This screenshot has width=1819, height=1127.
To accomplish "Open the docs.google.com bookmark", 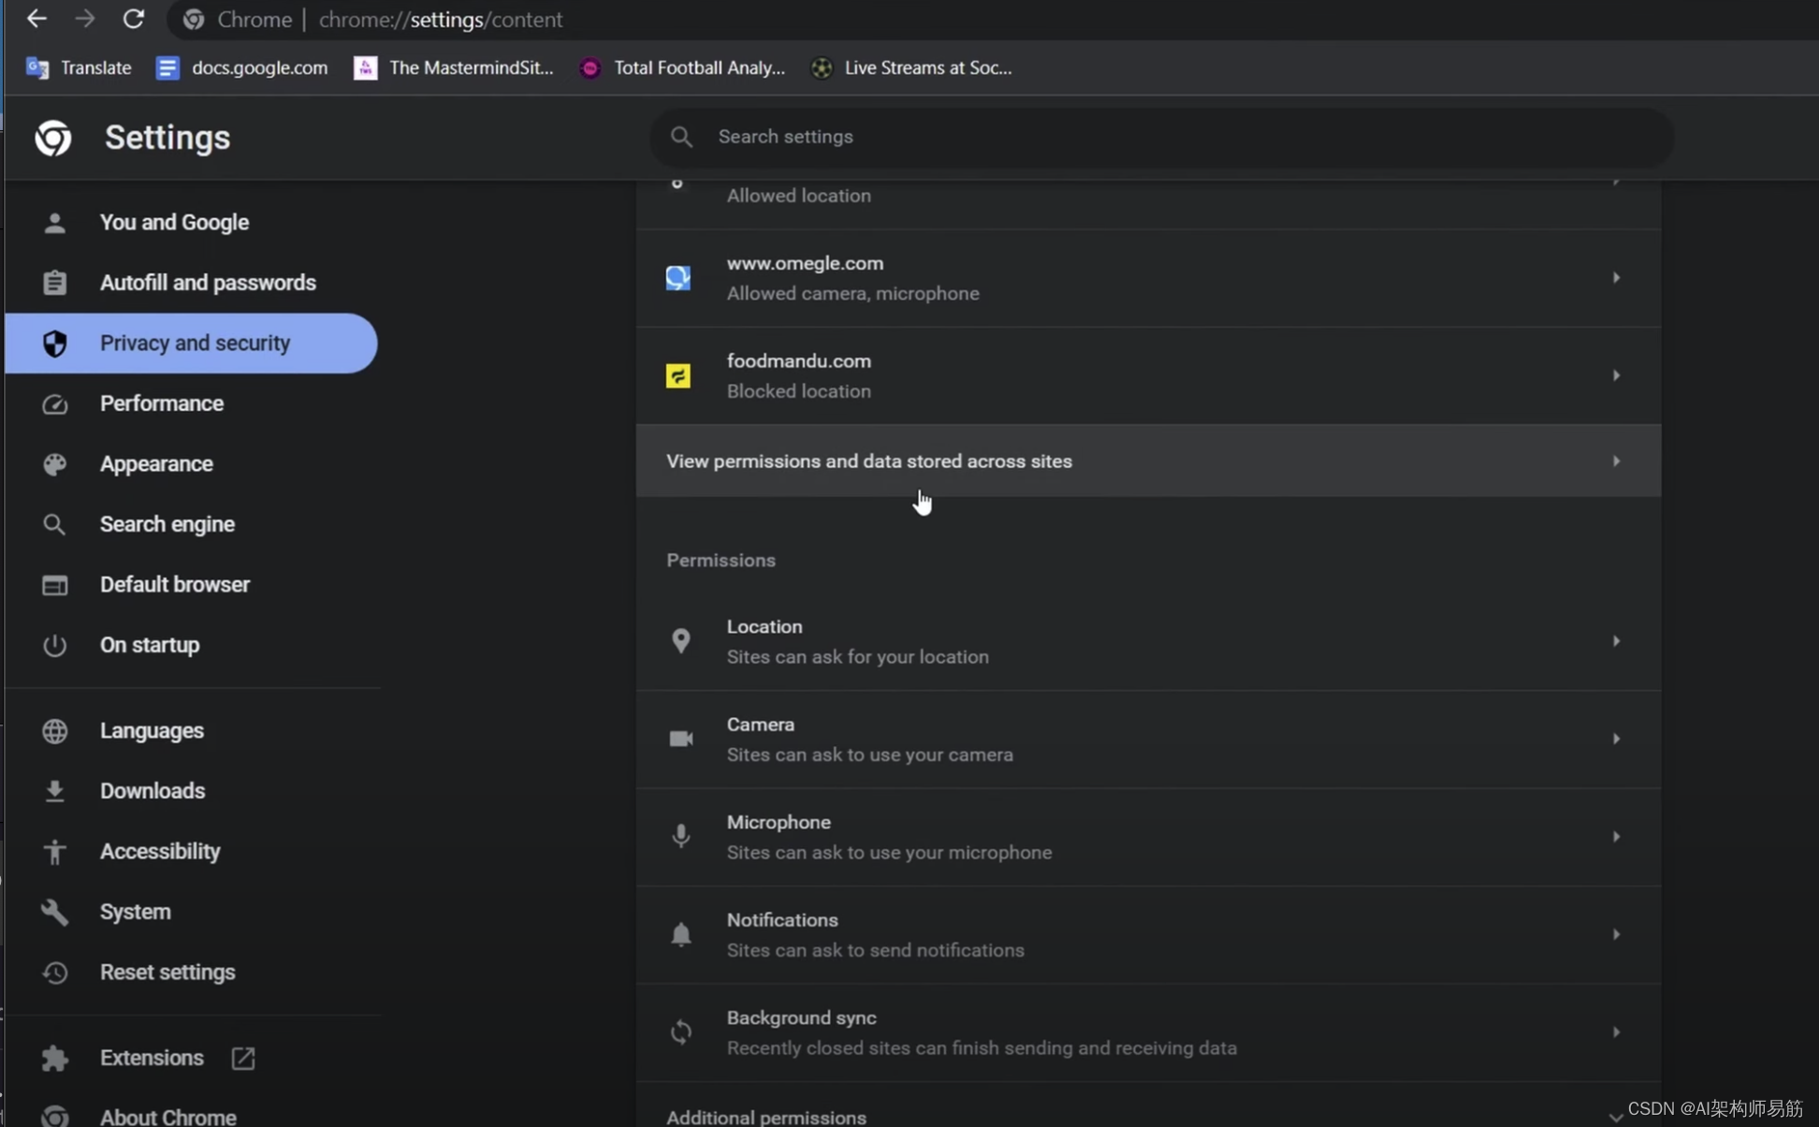I will [x=242, y=67].
